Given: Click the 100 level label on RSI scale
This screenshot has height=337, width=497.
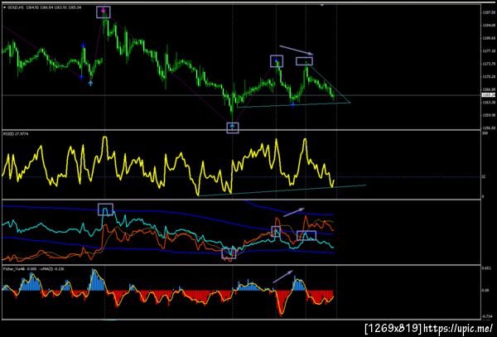Looking at the screenshot, I should tap(485, 134).
